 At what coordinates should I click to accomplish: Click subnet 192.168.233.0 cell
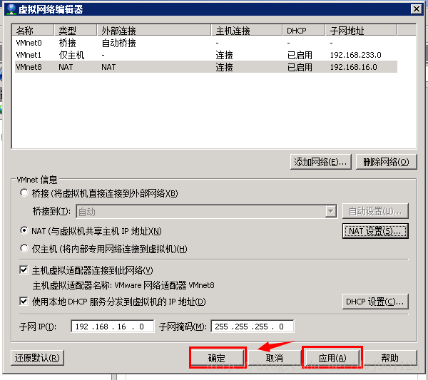(x=356, y=55)
